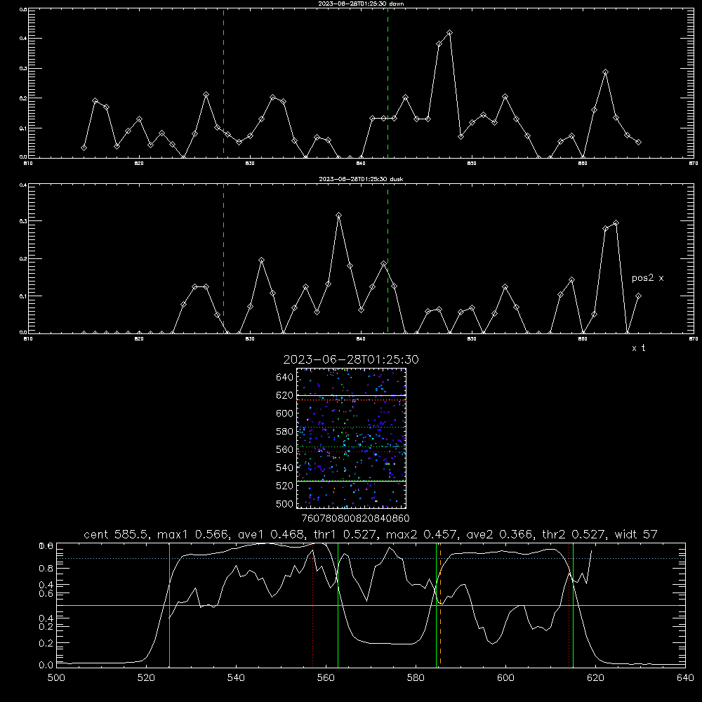Screen dimensions: 702x702
Task: Click the plot title ending in "dusk"
Action: pyautogui.click(x=361, y=179)
